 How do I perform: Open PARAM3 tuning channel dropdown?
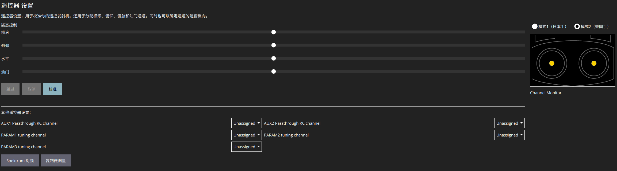pos(246,147)
